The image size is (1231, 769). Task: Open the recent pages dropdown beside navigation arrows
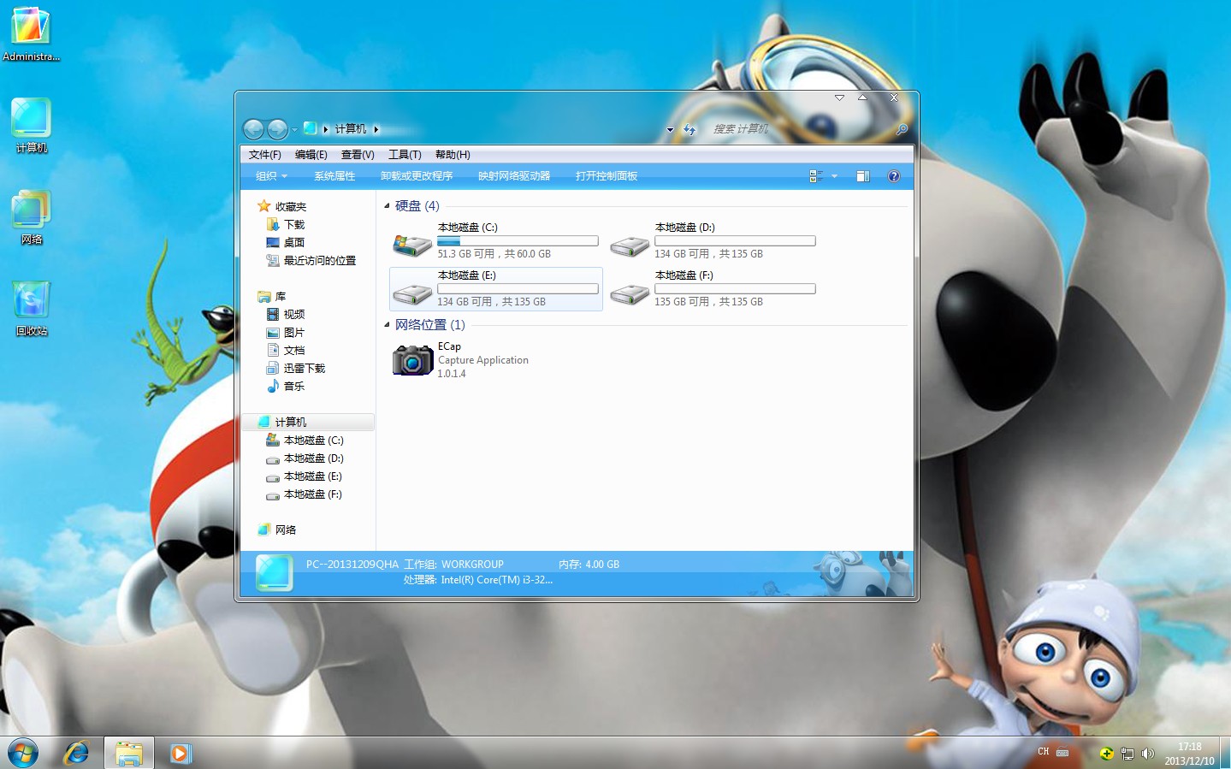294,130
